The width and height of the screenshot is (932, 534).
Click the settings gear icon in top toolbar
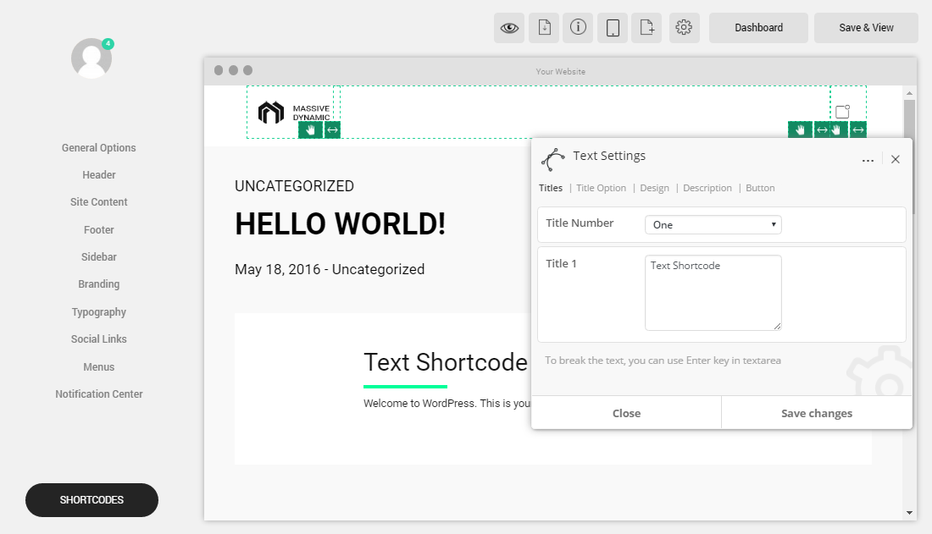(685, 27)
